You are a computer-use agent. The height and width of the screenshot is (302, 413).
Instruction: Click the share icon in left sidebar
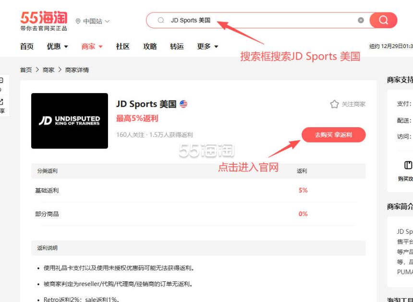point(1,101)
